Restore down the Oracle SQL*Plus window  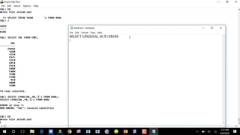(x=227, y=2)
